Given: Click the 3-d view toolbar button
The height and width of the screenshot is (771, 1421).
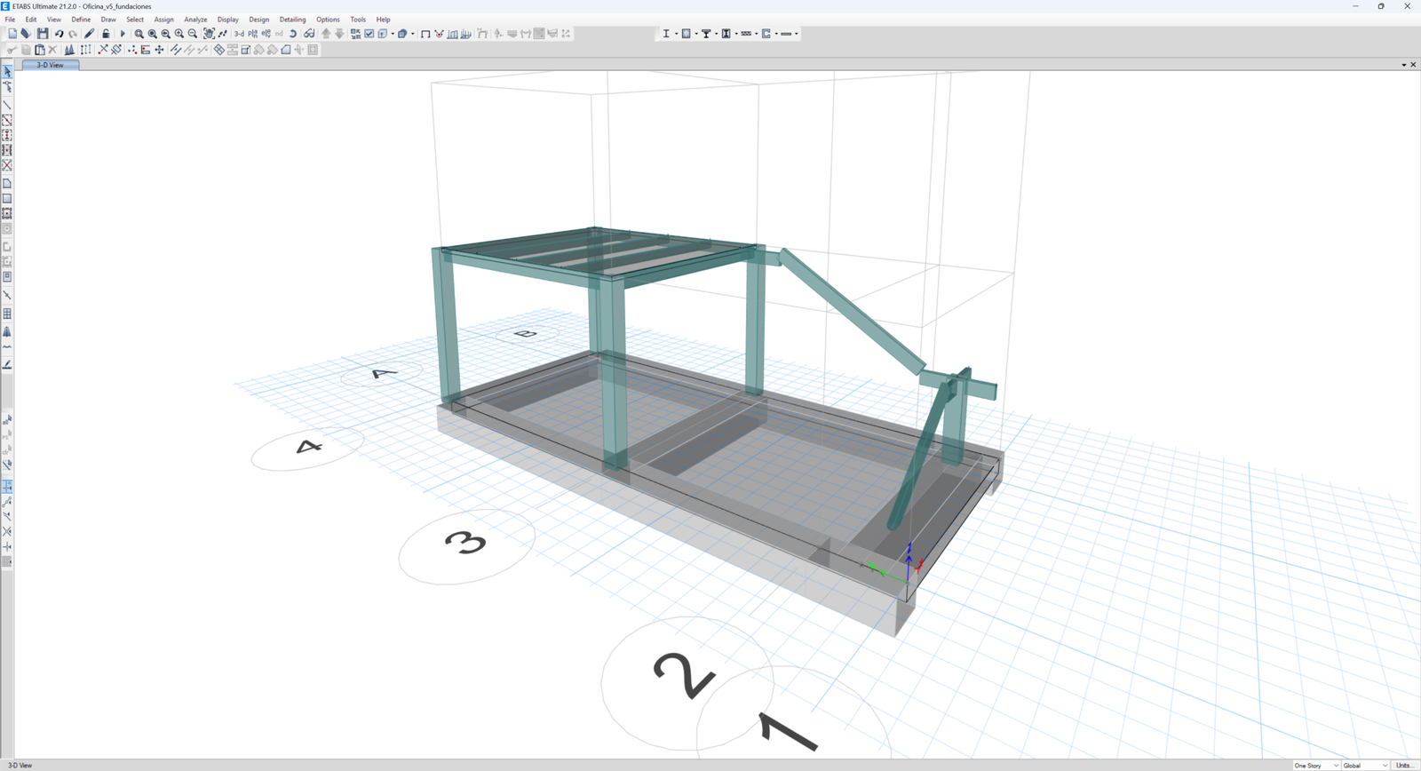Looking at the screenshot, I should [x=239, y=34].
